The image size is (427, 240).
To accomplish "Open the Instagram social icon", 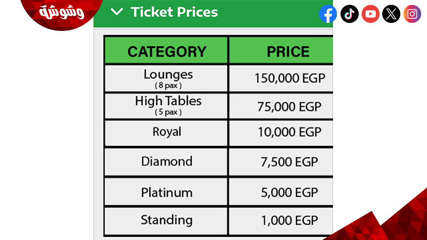I will point(412,14).
